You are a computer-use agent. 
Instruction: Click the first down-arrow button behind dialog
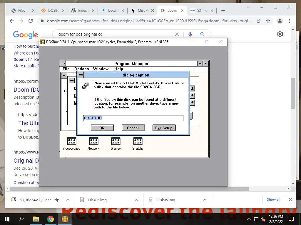coord(192,88)
